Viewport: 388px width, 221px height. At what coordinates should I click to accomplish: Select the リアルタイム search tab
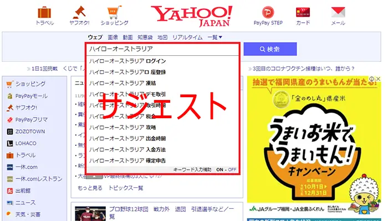(187, 37)
